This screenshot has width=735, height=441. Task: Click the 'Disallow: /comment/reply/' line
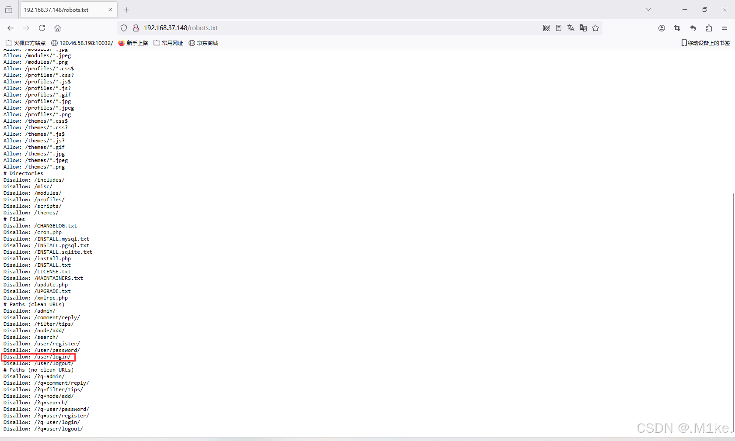(42, 317)
